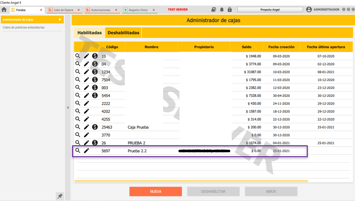Edit caja 04 with pencil icon

(x=86, y=64)
